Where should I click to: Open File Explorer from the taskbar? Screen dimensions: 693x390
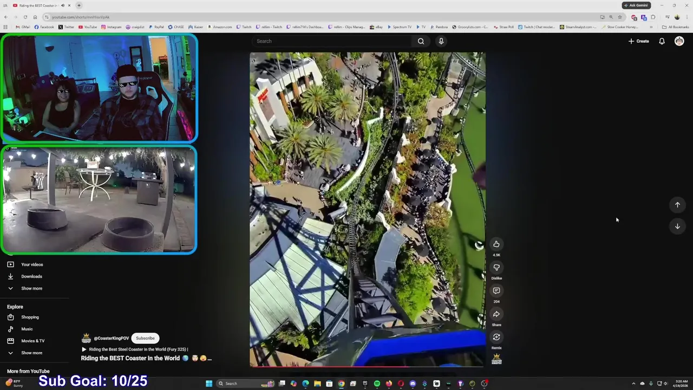click(x=317, y=383)
